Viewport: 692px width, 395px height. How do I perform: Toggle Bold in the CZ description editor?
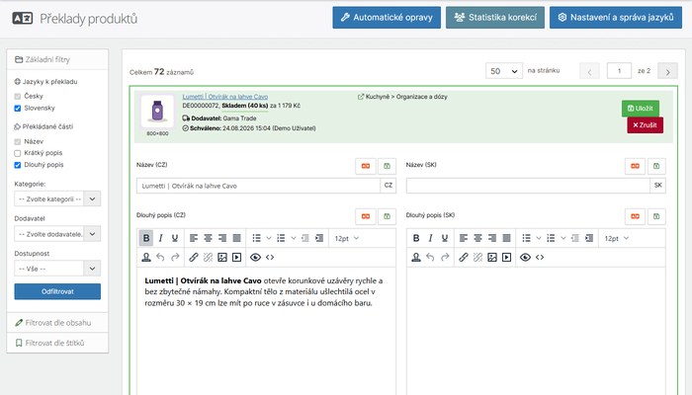[x=146, y=239]
